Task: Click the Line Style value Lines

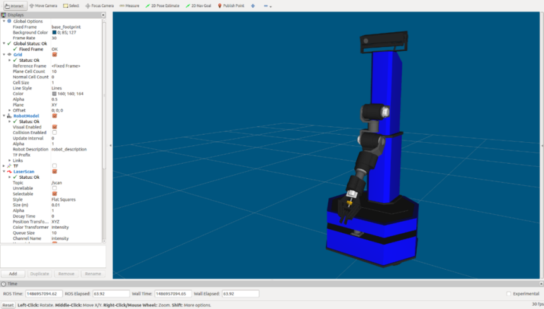Action: pyautogui.click(x=56, y=88)
